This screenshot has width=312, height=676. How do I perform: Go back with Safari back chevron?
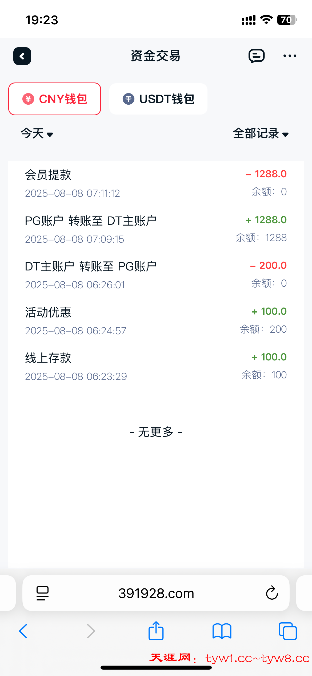tap(23, 631)
